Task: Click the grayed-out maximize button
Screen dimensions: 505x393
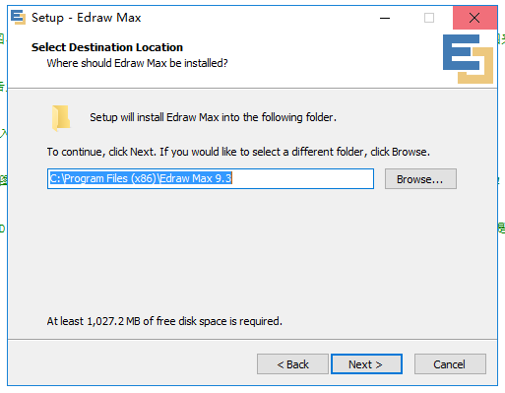Action: [x=429, y=18]
